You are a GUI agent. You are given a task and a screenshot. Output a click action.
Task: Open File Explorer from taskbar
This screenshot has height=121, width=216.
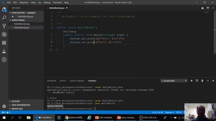[x=28, y=118]
